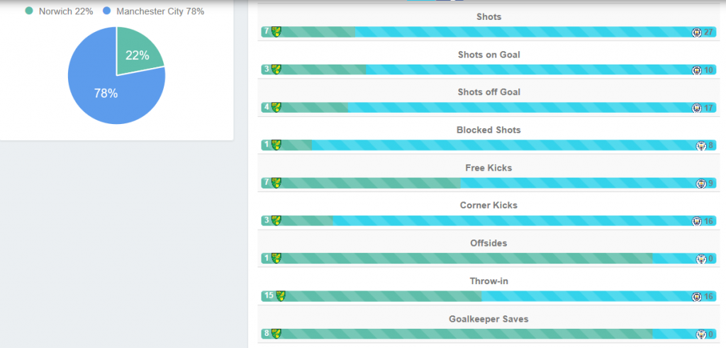Click the green Norwich legend dot
726x348 pixels.
[29, 11]
